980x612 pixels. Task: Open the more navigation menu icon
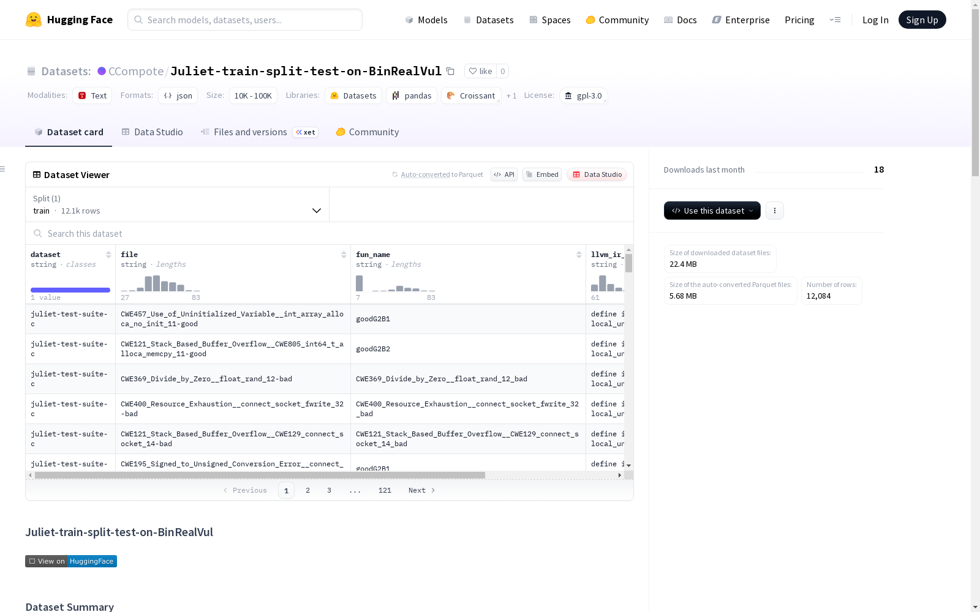pos(835,20)
